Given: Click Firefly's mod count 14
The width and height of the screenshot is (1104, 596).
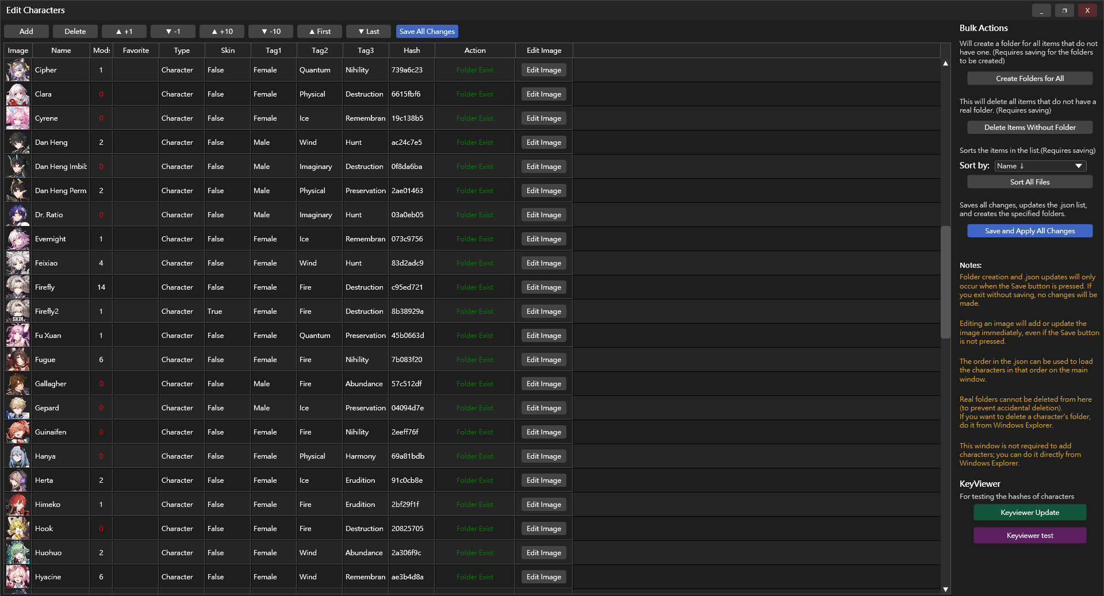Looking at the screenshot, I should pyautogui.click(x=101, y=287).
